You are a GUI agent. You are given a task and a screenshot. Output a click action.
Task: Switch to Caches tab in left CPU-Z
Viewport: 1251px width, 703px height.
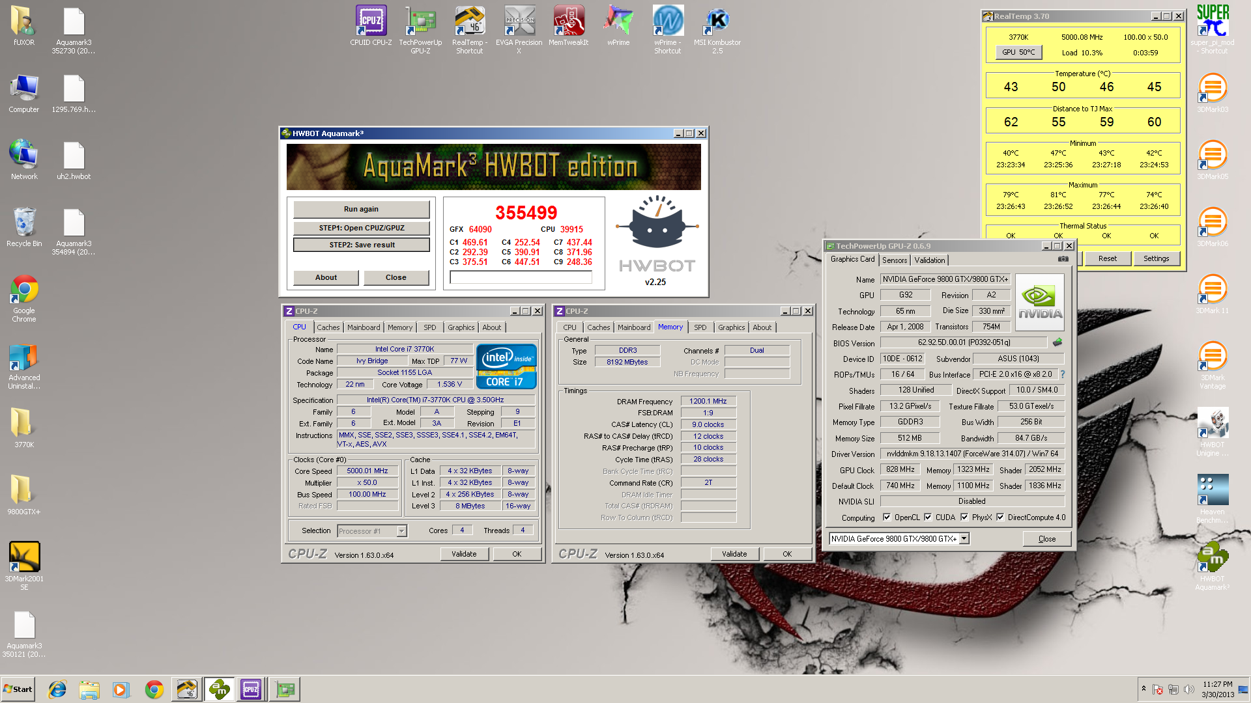pyautogui.click(x=328, y=327)
